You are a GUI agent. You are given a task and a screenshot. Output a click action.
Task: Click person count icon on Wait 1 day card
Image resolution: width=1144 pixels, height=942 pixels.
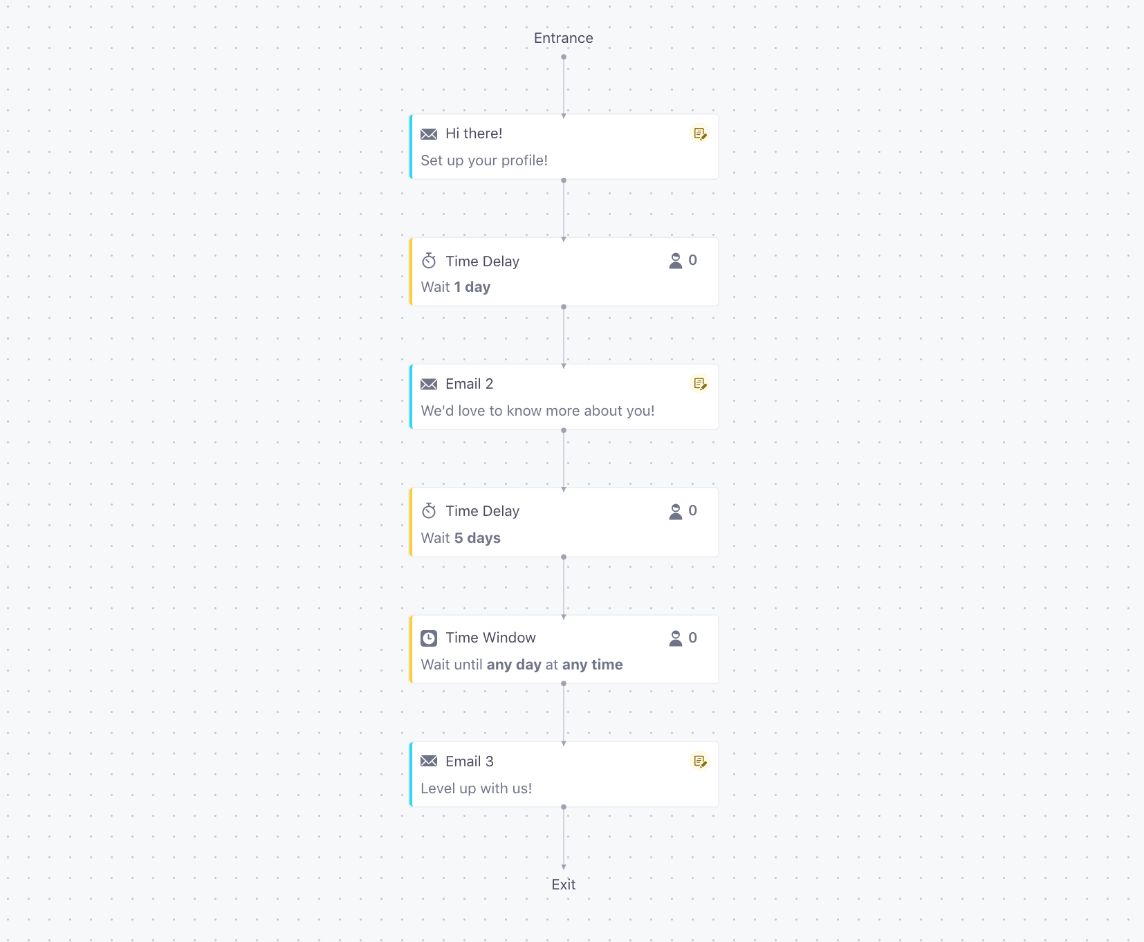(676, 261)
